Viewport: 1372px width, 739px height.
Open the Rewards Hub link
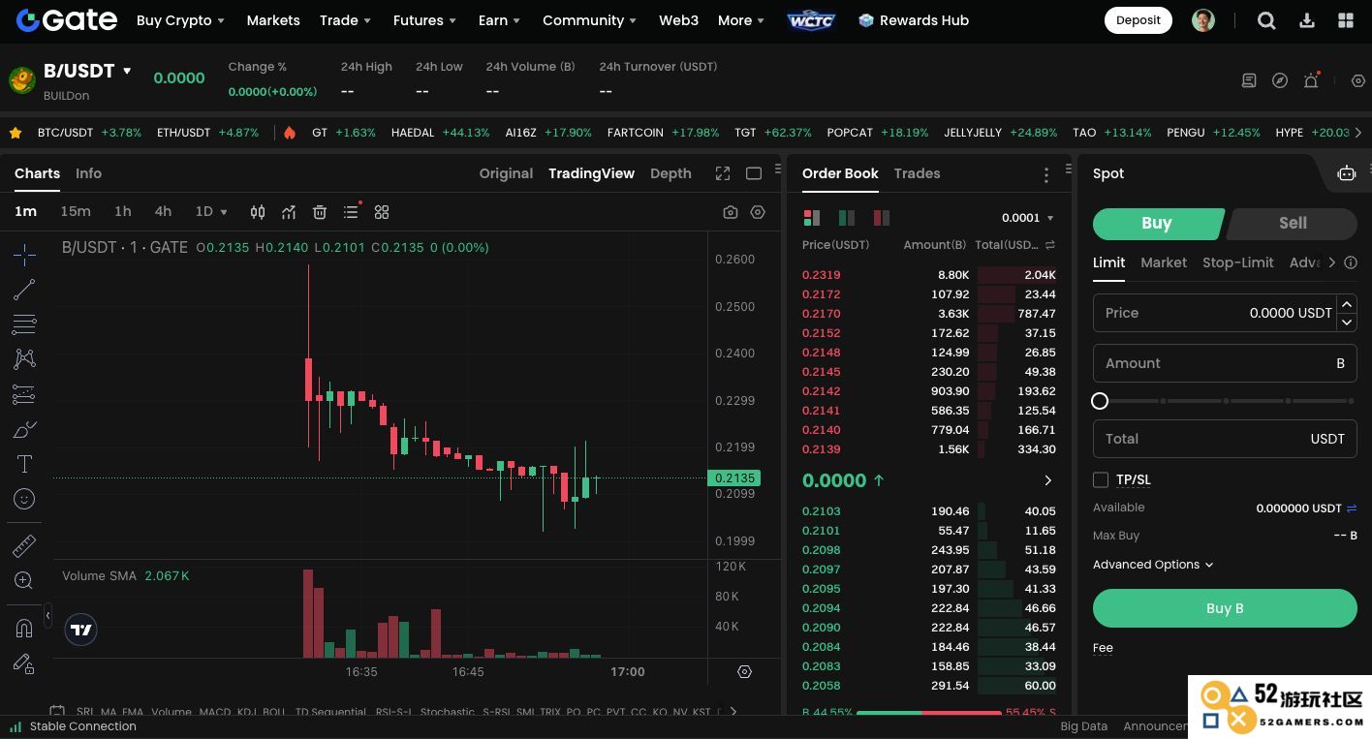[x=914, y=20]
